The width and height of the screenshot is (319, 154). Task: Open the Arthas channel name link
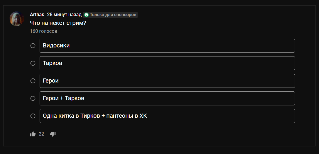pos(37,15)
